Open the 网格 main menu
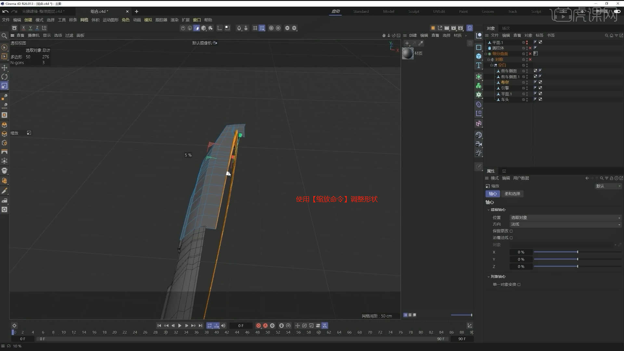 [84, 20]
